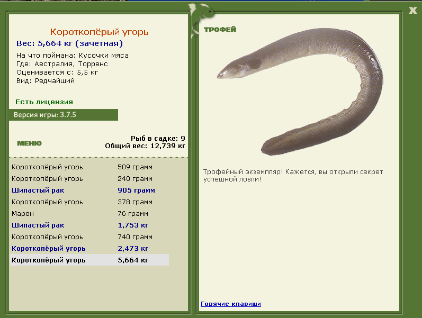
Task: Select the Шипастый рак 1,753 кг row
Action: [x=89, y=225]
